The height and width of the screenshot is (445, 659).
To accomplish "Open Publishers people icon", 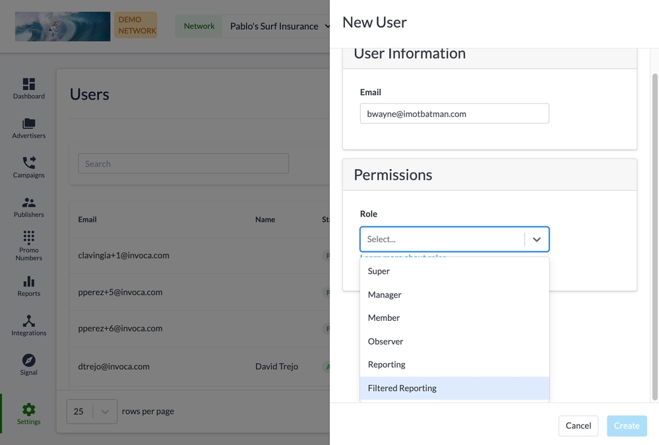I will click(29, 203).
